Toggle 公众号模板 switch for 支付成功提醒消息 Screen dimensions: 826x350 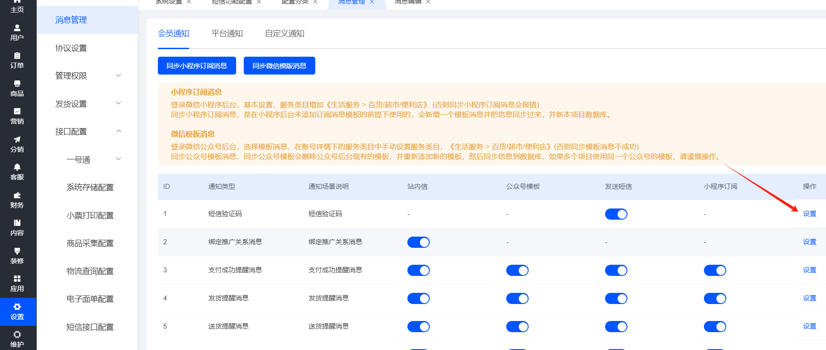[x=517, y=271]
